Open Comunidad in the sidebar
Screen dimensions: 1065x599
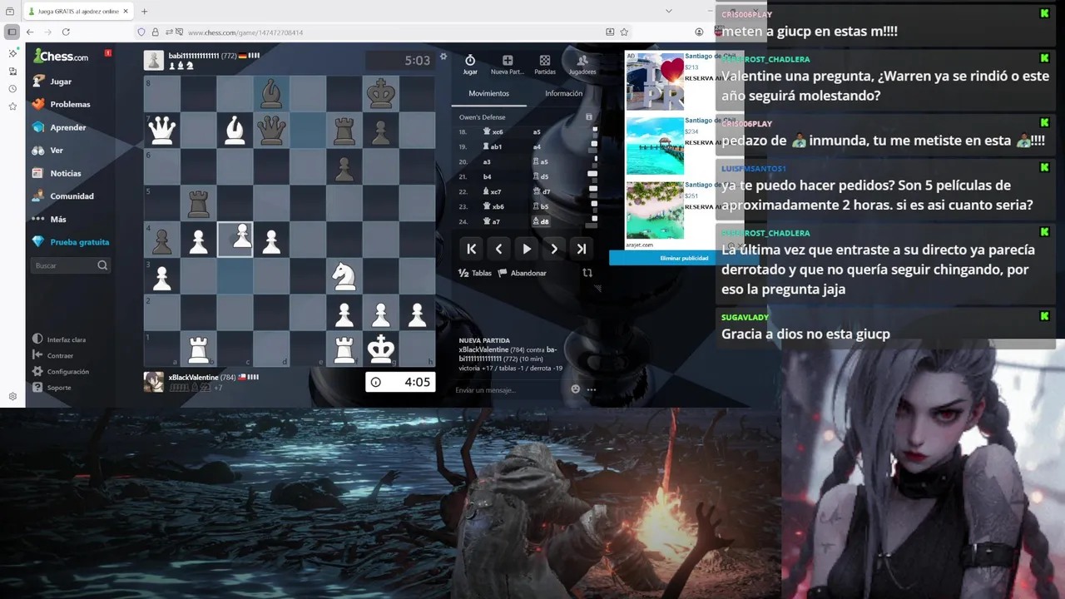62,196
